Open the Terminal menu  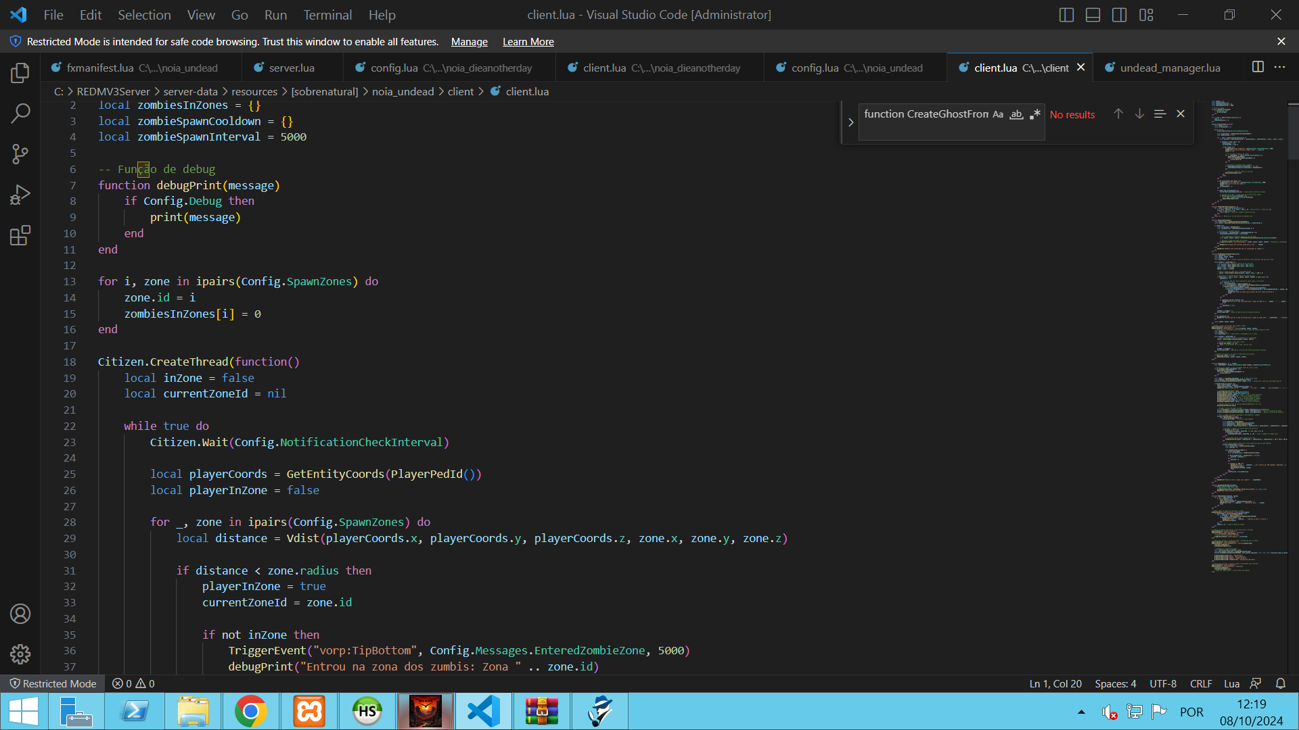pos(327,15)
